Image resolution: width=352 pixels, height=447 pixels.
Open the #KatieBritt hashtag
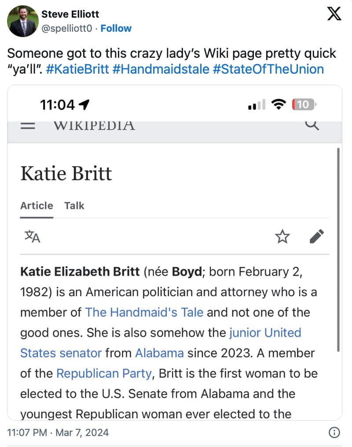(x=77, y=69)
